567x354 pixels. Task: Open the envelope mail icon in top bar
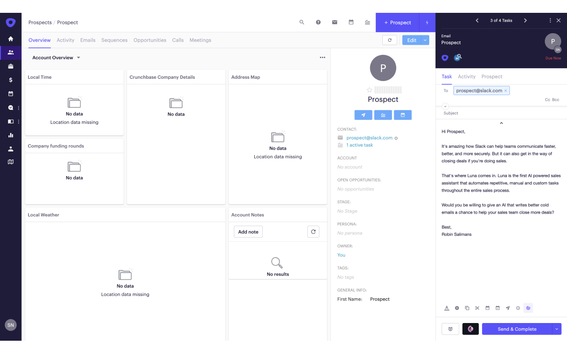tap(334, 22)
